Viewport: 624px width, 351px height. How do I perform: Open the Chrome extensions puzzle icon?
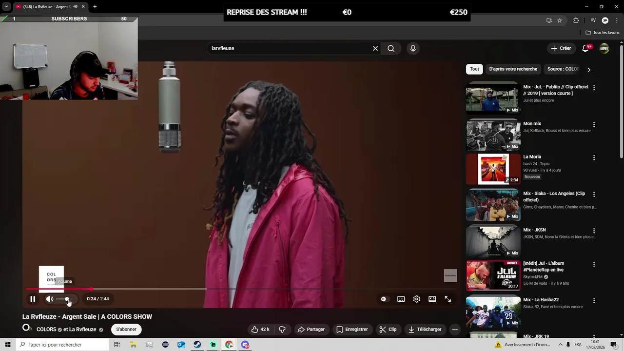pos(576,20)
